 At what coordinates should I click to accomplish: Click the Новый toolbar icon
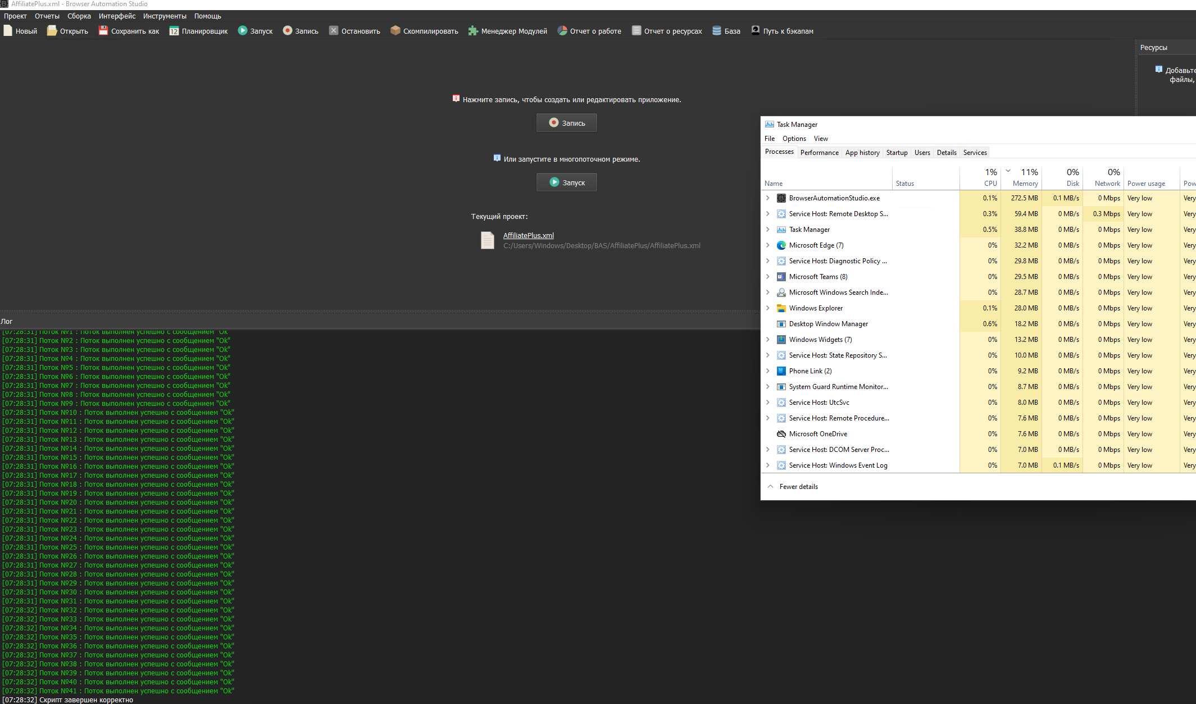pos(8,31)
